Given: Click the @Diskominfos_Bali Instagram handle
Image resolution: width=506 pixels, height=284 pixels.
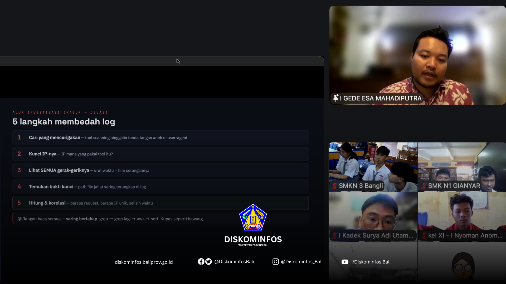Looking at the screenshot, I should coord(302,262).
